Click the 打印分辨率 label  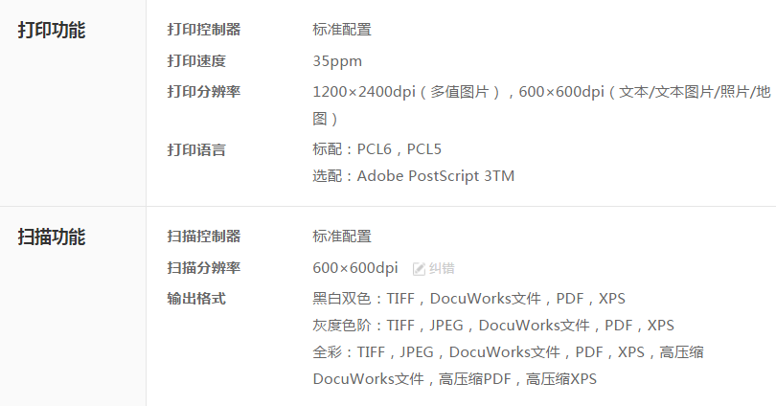[x=204, y=92]
